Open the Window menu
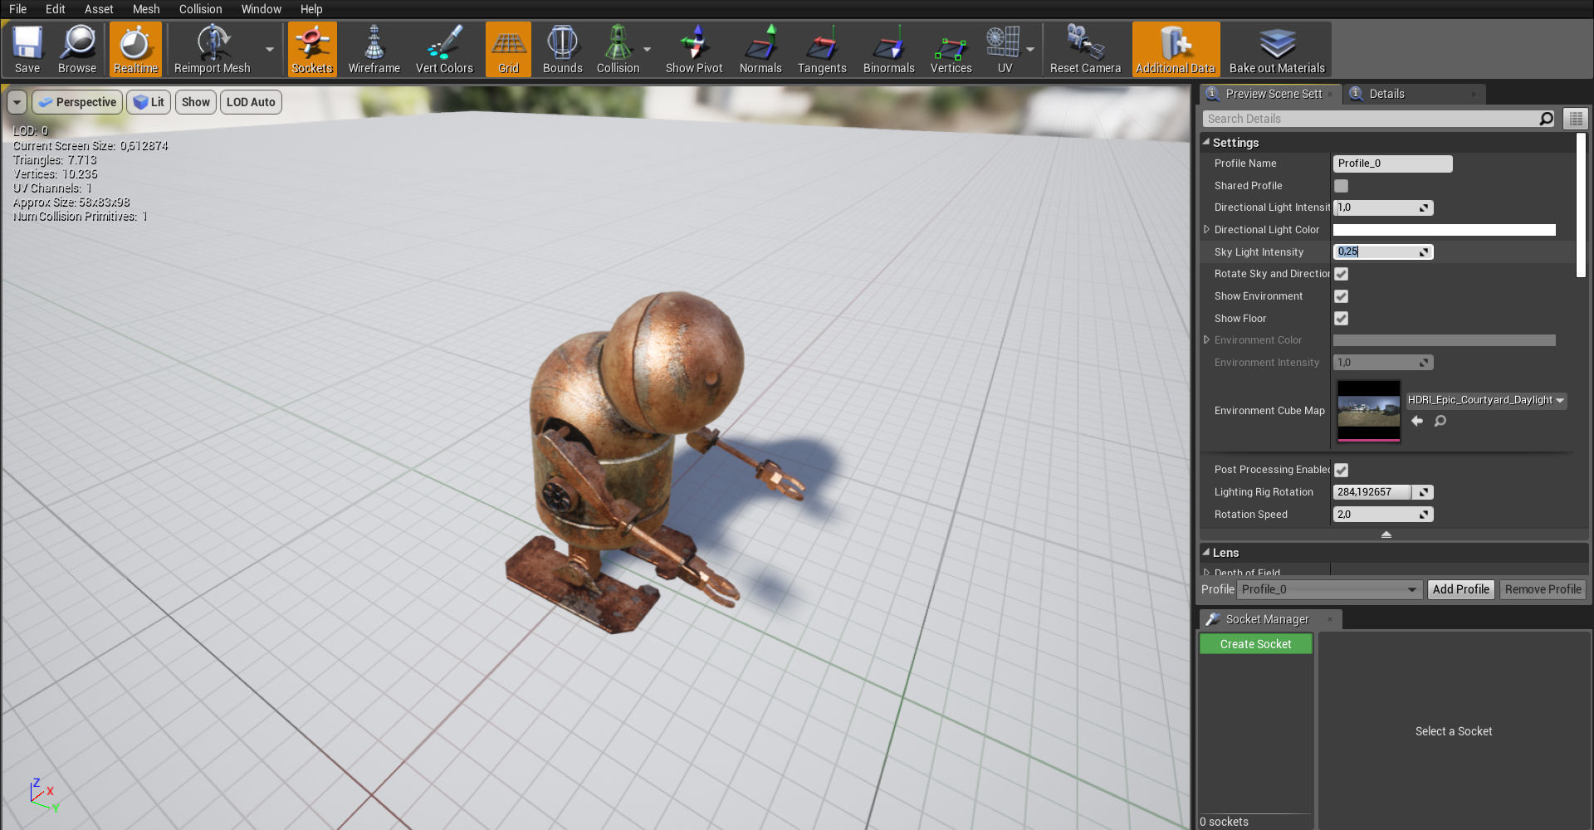 click(x=262, y=9)
